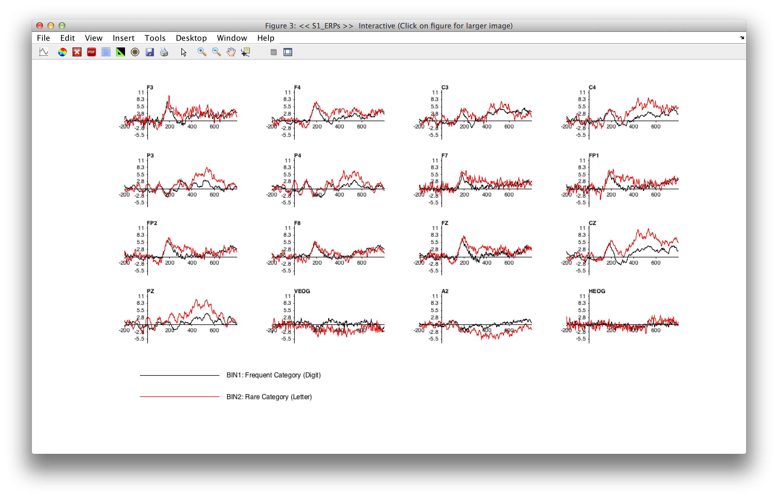Click the VEOG channel title label
The width and height of the screenshot is (778, 498).
coord(302,291)
